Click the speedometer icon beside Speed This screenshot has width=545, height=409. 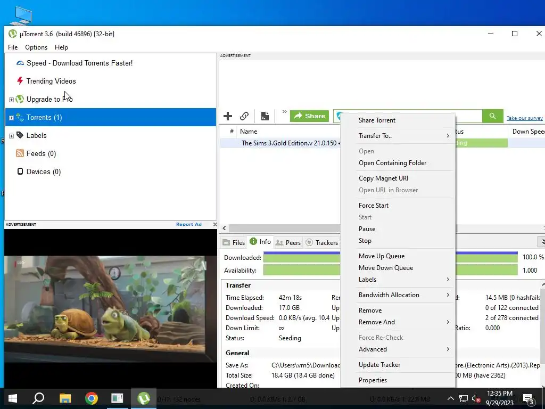point(20,63)
